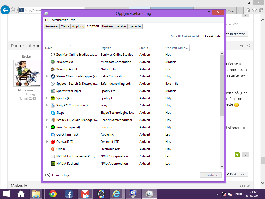Expand the Realtek HD Audio Manager group
The image size is (265, 199).
[x=47, y=120]
